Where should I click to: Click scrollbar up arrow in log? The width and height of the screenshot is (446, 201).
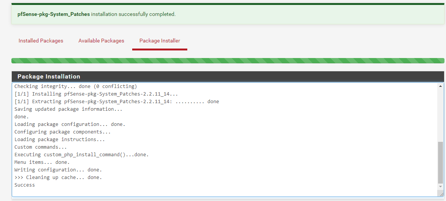(441, 86)
